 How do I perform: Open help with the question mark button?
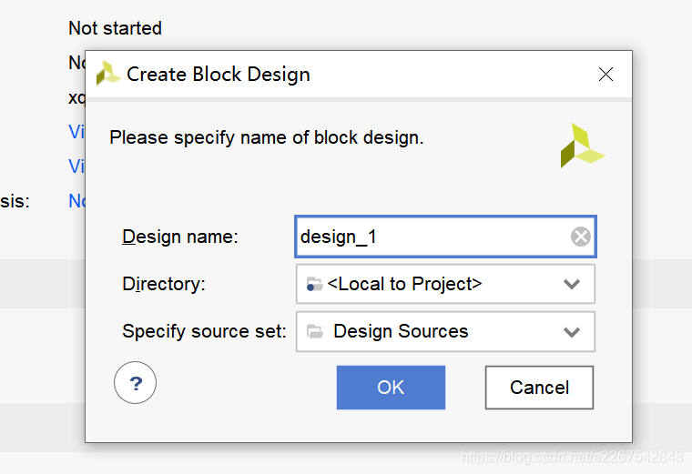(136, 384)
